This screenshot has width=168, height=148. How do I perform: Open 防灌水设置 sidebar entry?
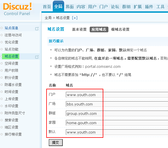pos(13,85)
